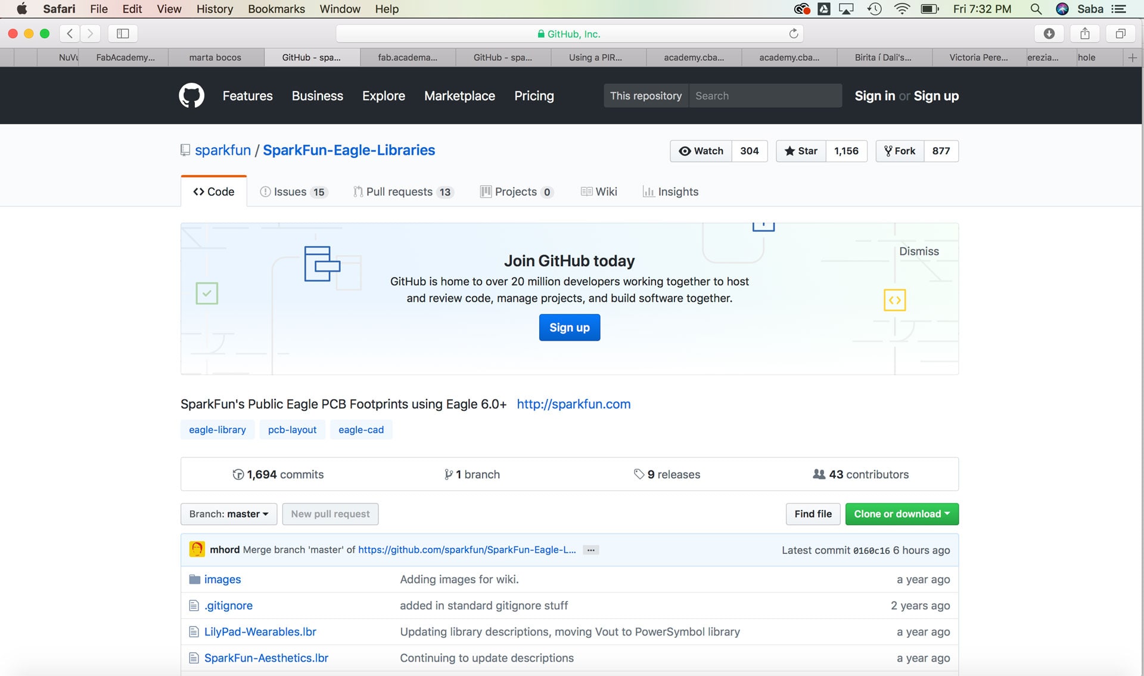Reload the page with the refresh icon

click(x=793, y=34)
